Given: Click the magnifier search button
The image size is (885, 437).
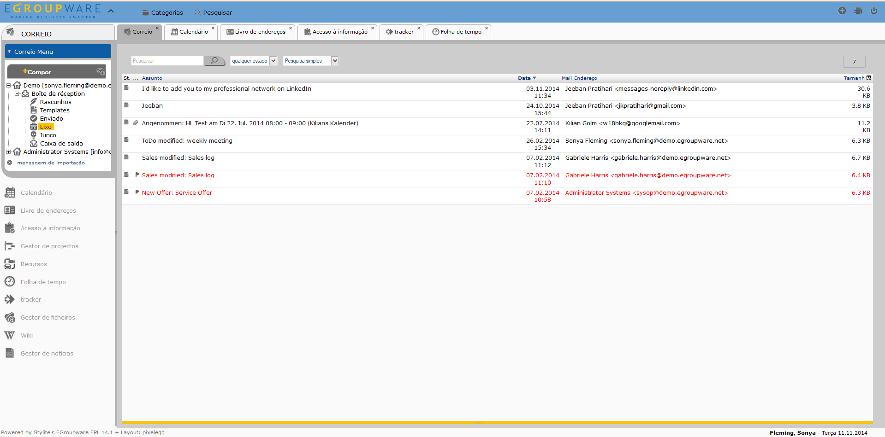Looking at the screenshot, I should (214, 61).
